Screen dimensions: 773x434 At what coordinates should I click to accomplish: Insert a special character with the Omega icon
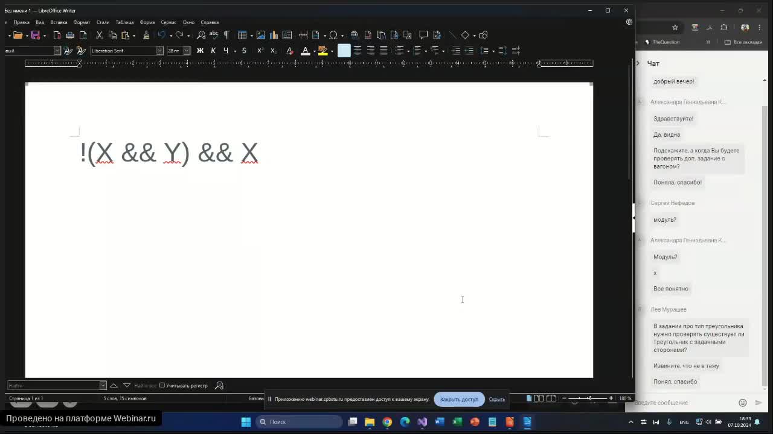(333, 35)
